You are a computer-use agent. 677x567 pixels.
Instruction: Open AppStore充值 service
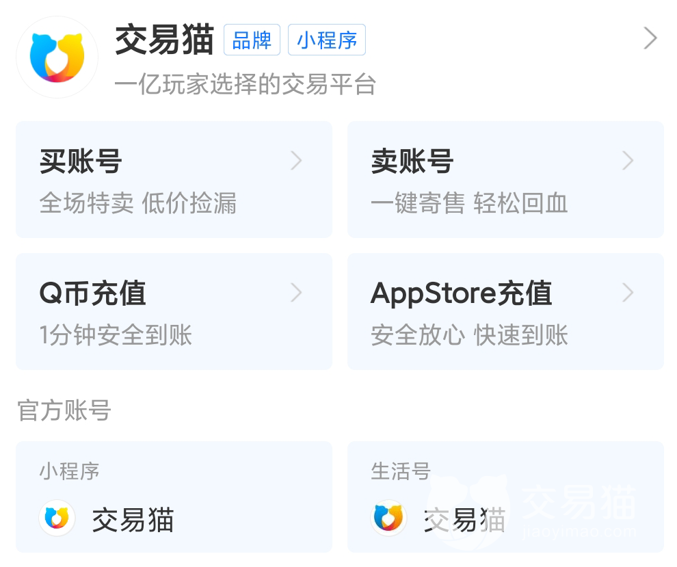[x=461, y=294]
